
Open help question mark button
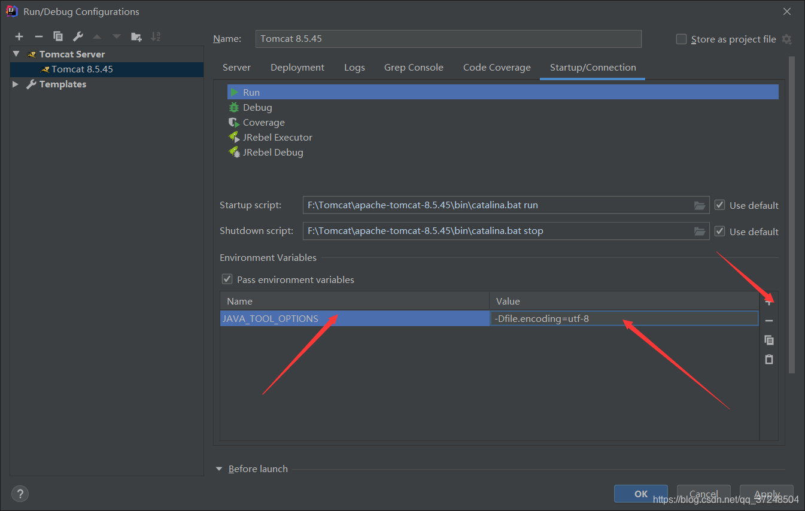20,494
